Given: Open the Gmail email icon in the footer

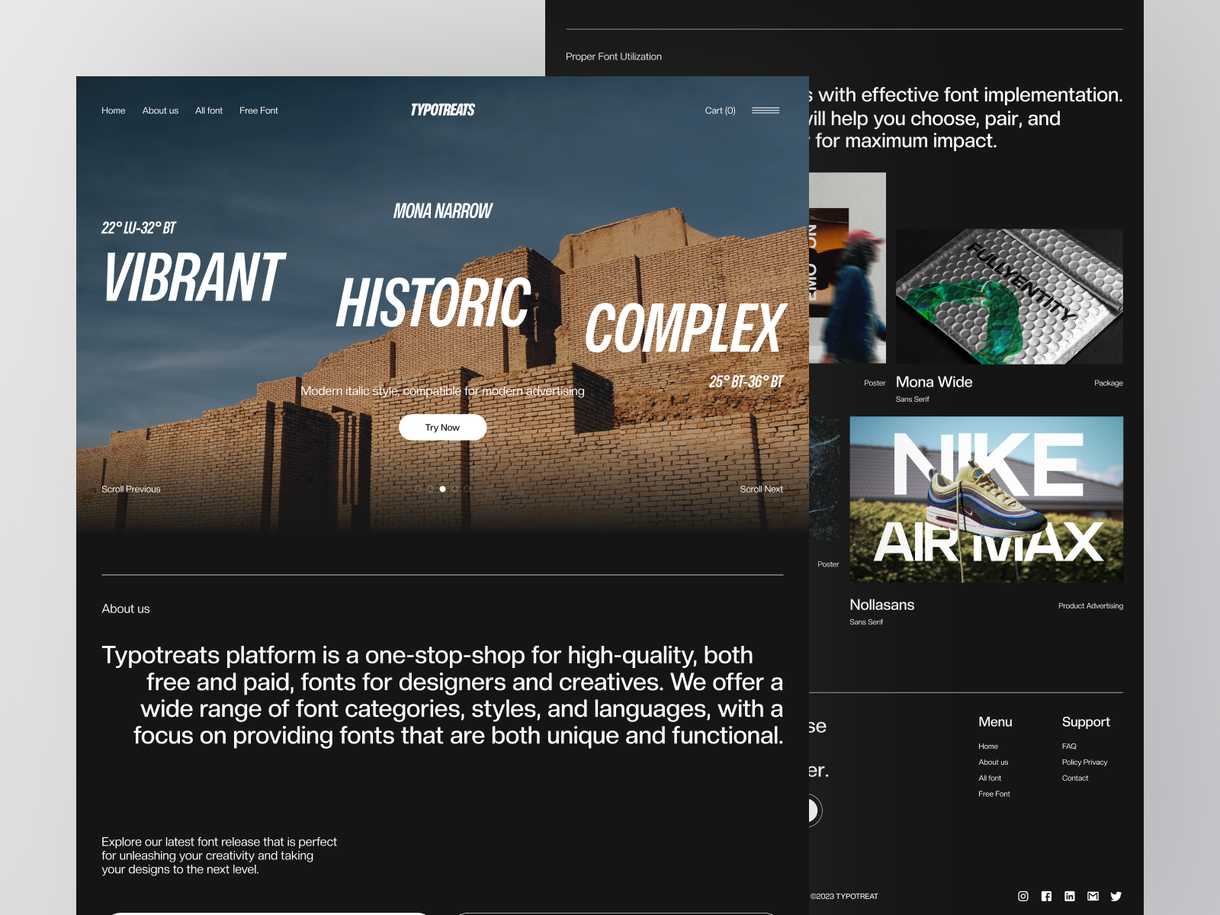Looking at the screenshot, I should tap(1093, 896).
